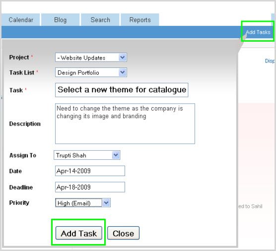Screen dimensions: 276x251
Task: Open the Search tab
Action: coord(100,20)
